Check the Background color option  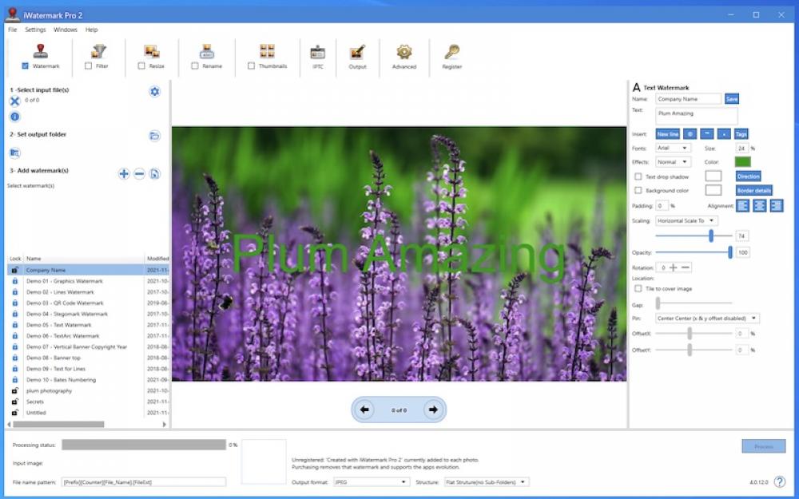tap(637, 190)
